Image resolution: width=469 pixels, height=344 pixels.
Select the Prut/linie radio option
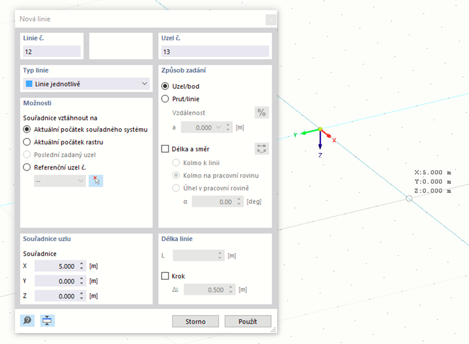[165, 99]
